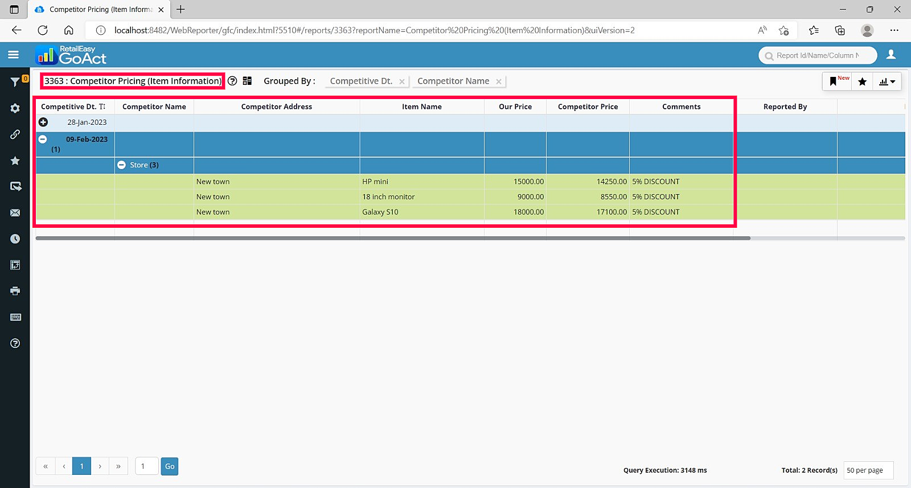This screenshot has height=488, width=911.
Task: Click the link chain icon in sidebar
Action: coord(15,134)
